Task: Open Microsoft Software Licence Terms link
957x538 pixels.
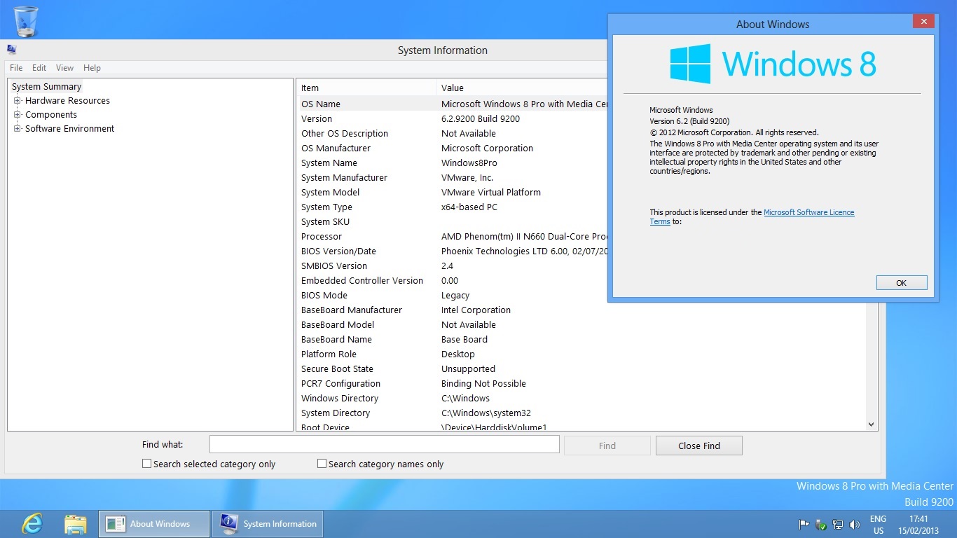Action: click(808, 212)
